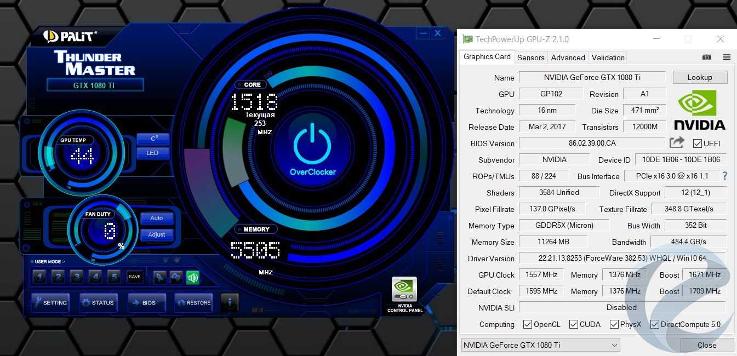Click the LED button
Image resolution: width=737 pixels, height=356 pixels.
click(x=152, y=153)
